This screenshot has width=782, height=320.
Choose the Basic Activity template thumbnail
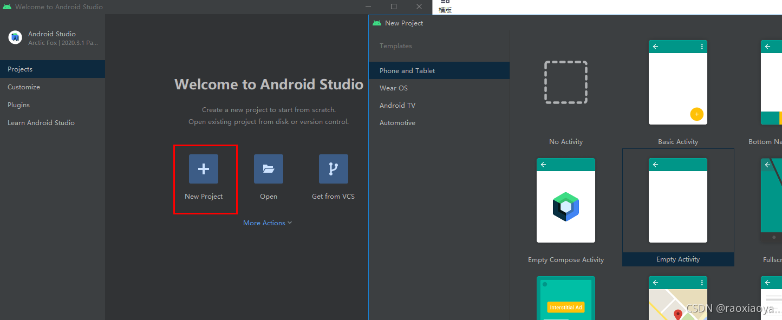[678, 82]
